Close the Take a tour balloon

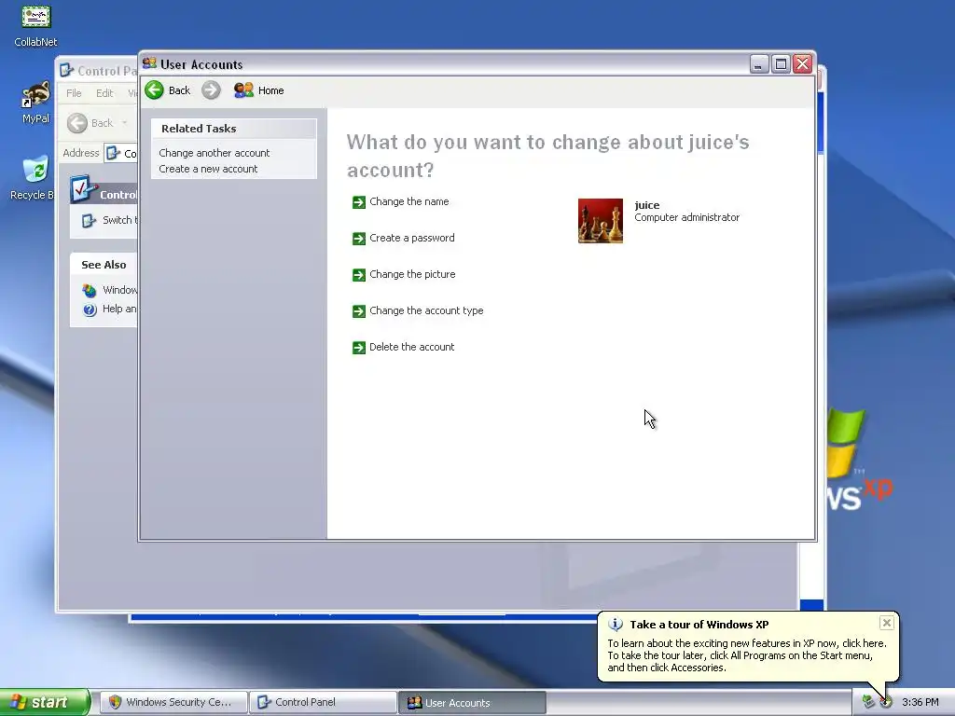pyautogui.click(x=887, y=623)
